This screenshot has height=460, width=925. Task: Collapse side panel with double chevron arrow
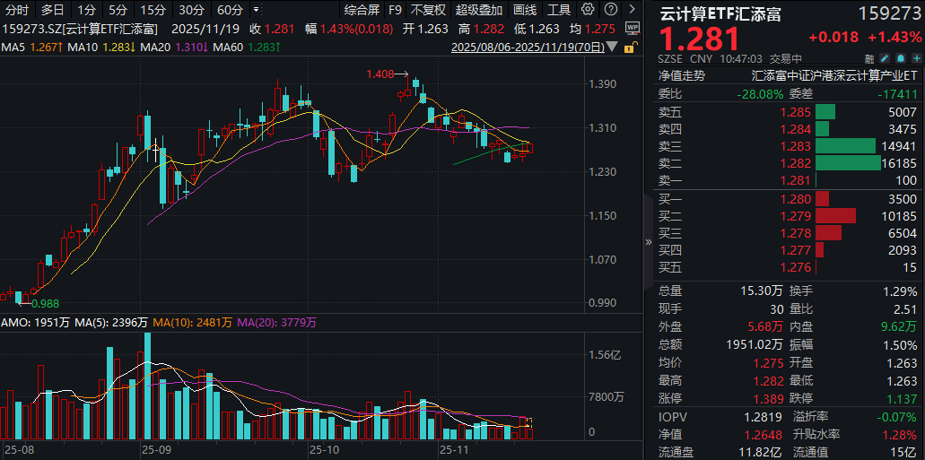[x=650, y=242]
